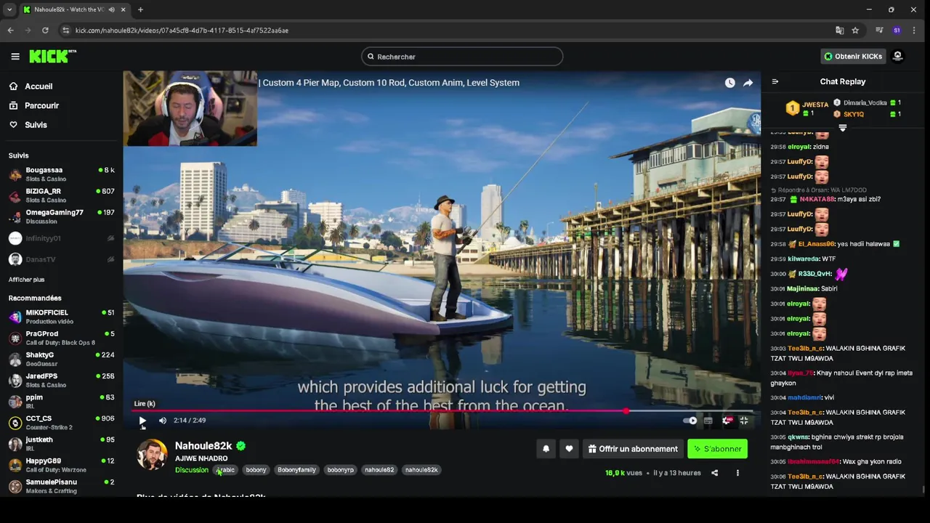Open Bougassaa followed channel

click(62, 174)
